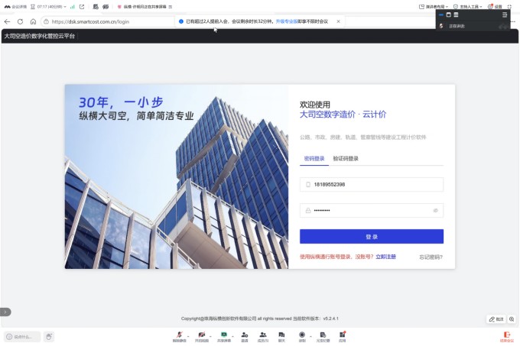The height and width of the screenshot is (346, 520).
Task: Collapse the floating speaker panel icon
Action: 505,15
